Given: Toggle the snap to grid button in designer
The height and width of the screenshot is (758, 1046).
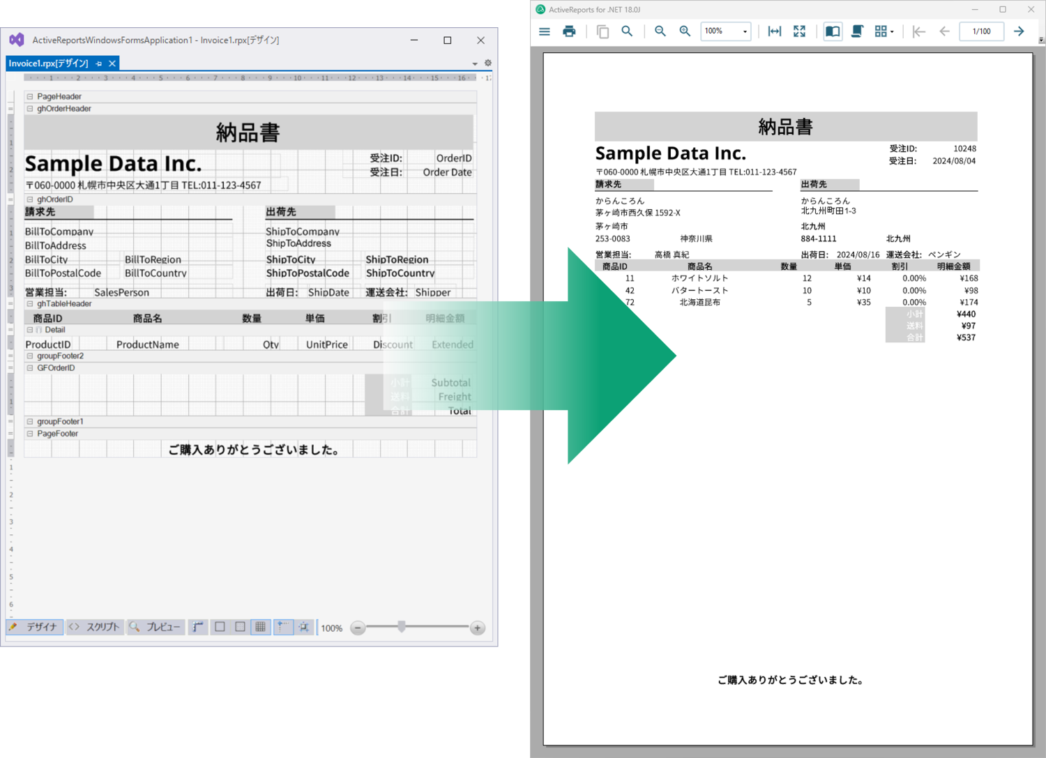Looking at the screenshot, I should pos(304,627).
